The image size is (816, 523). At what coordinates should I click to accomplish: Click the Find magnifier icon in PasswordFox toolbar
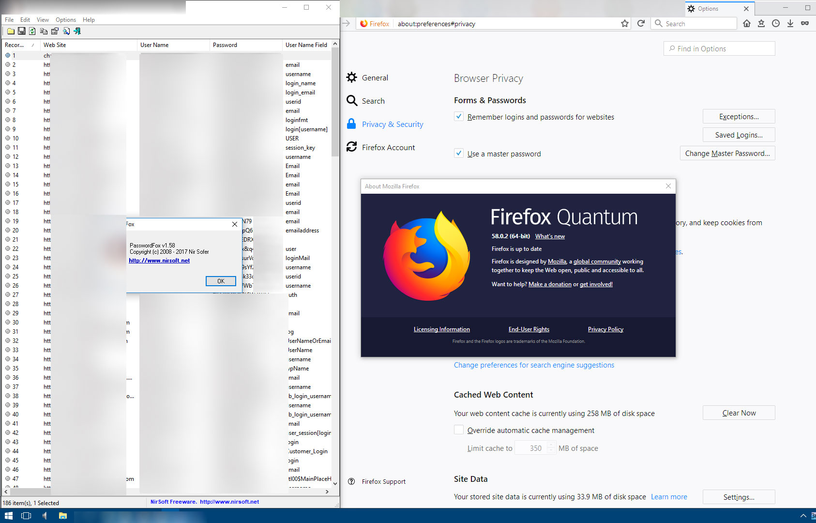66,31
